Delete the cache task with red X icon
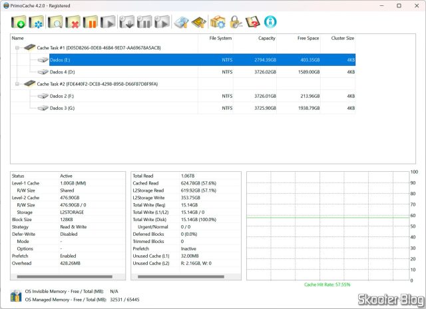Image resolution: width=426 pixels, height=309 pixels. (x=73, y=22)
